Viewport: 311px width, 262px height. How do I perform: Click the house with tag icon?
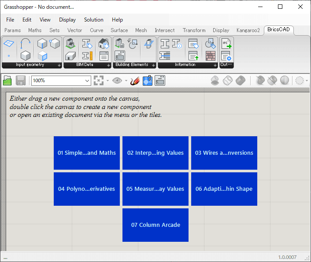coord(104,44)
